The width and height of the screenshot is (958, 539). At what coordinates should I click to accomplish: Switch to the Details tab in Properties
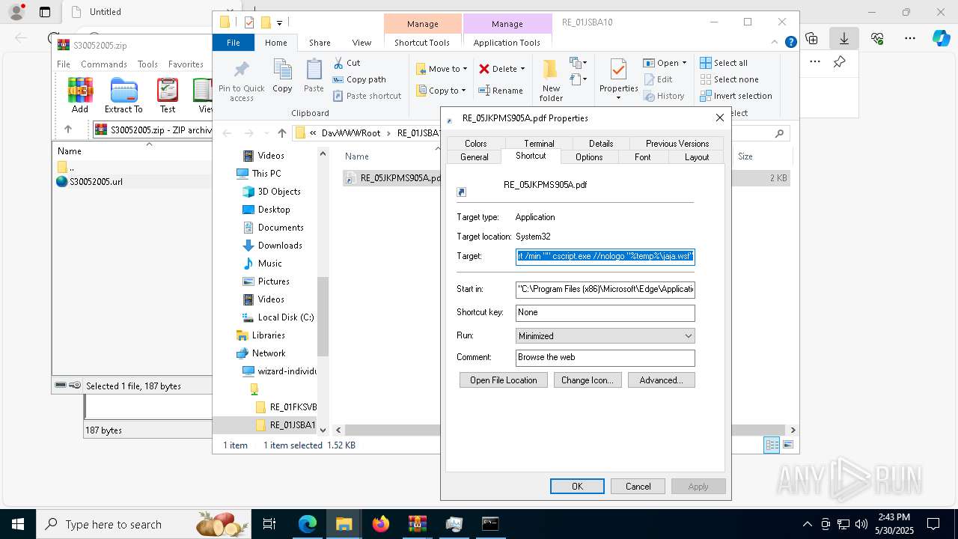pyautogui.click(x=601, y=144)
